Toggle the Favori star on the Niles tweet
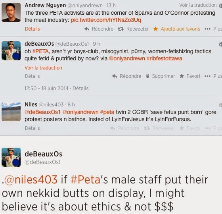The image size is (222, 214). [x=182, y=128]
